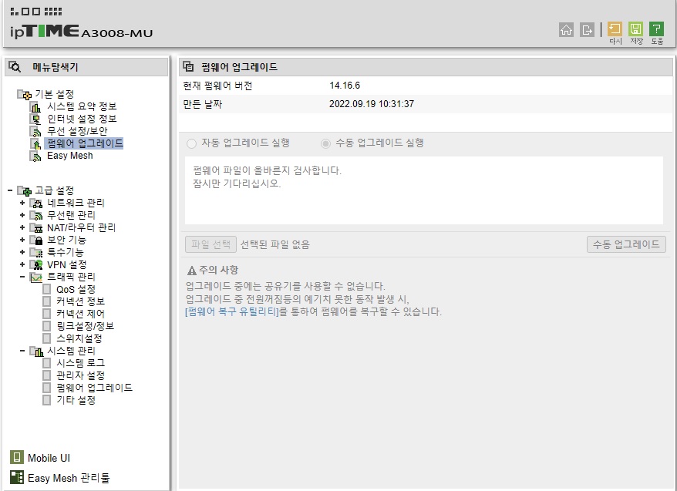This screenshot has width=677, height=491.
Task: Open 관리자 설정 menu item
Action: click(80, 375)
